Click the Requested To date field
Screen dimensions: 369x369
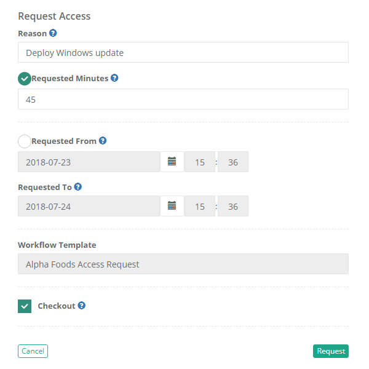click(x=89, y=207)
